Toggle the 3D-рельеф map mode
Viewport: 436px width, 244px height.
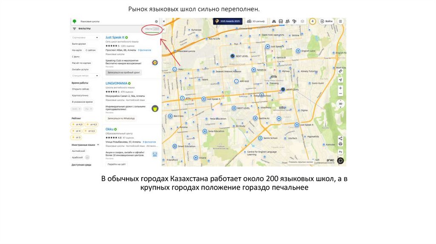click(256, 21)
